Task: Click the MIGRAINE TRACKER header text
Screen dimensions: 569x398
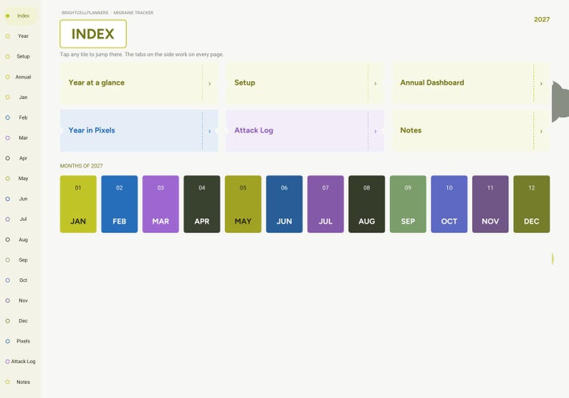Action: [x=133, y=13]
